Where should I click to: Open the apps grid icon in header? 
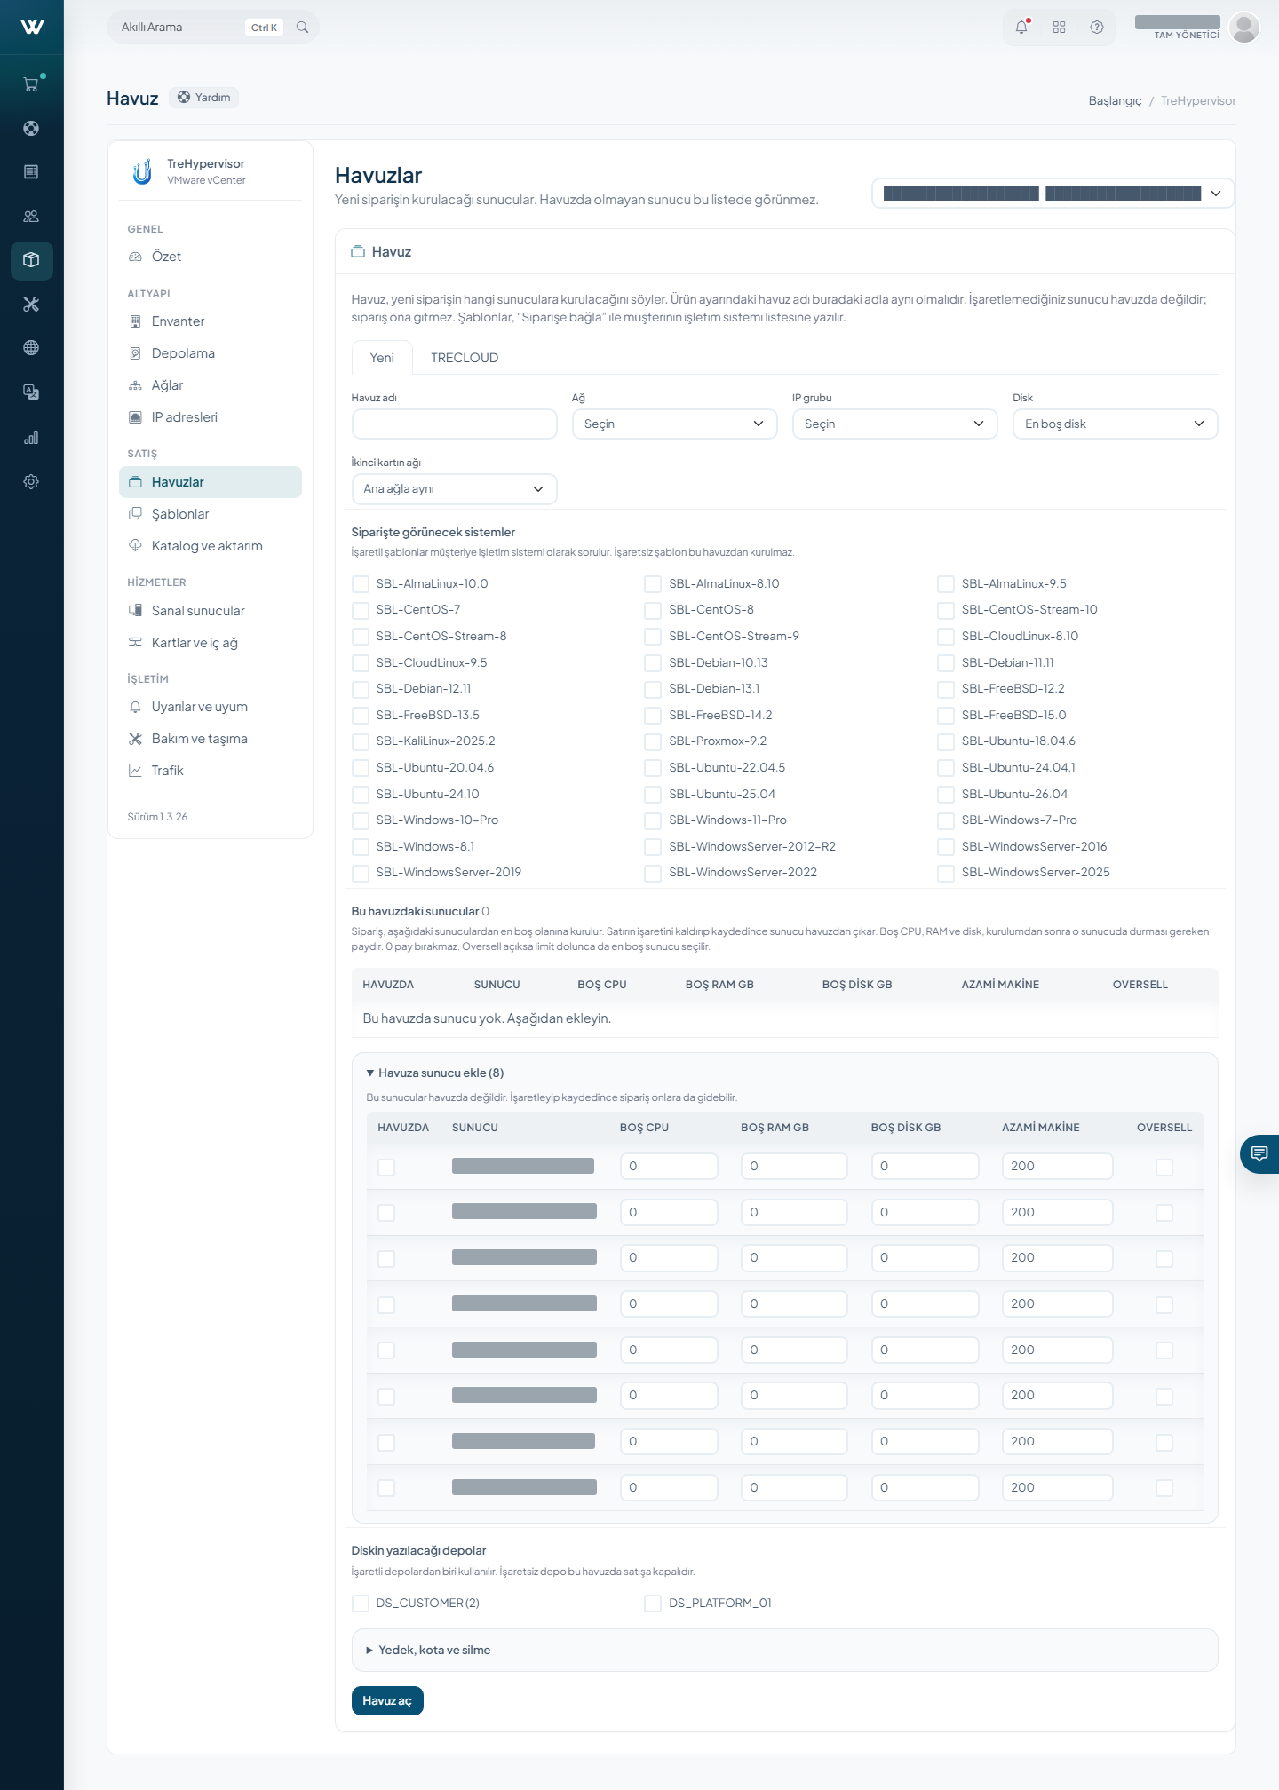[1059, 27]
